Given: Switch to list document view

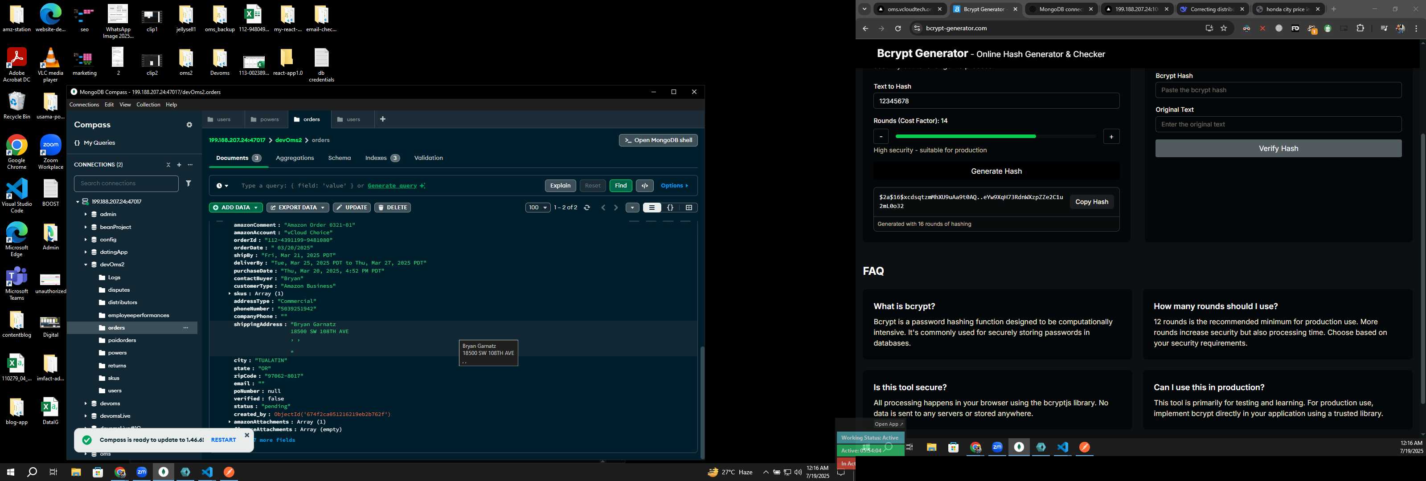Looking at the screenshot, I should click(x=652, y=208).
